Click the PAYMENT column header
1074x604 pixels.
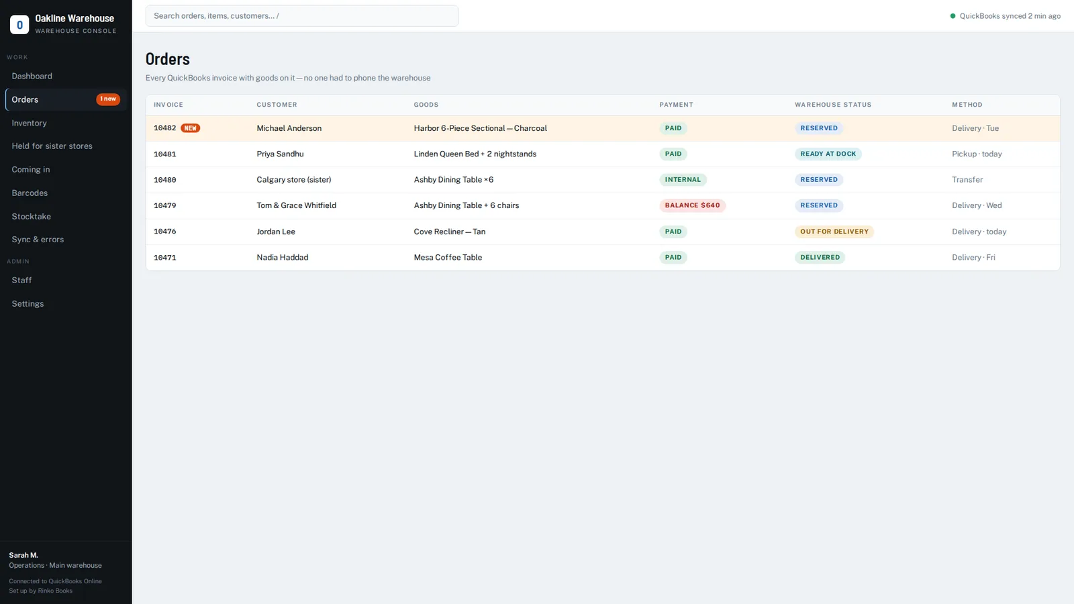(676, 105)
